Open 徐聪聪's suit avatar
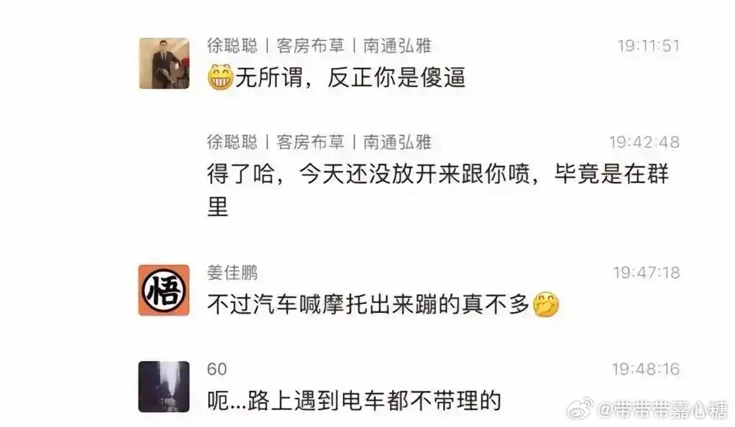The width and height of the screenshot is (735, 427). (164, 64)
